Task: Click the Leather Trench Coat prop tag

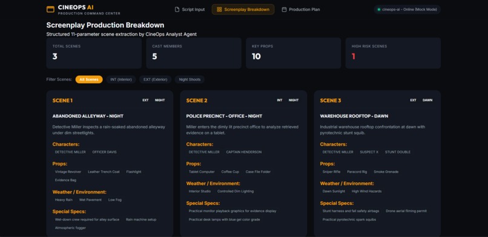Action: pyautogui.click(x=104, y=172)
